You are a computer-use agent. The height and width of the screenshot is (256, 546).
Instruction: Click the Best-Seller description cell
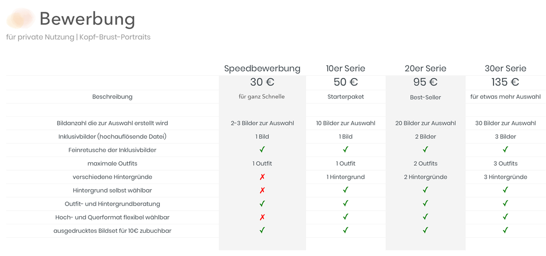click(x=425, y=97)
